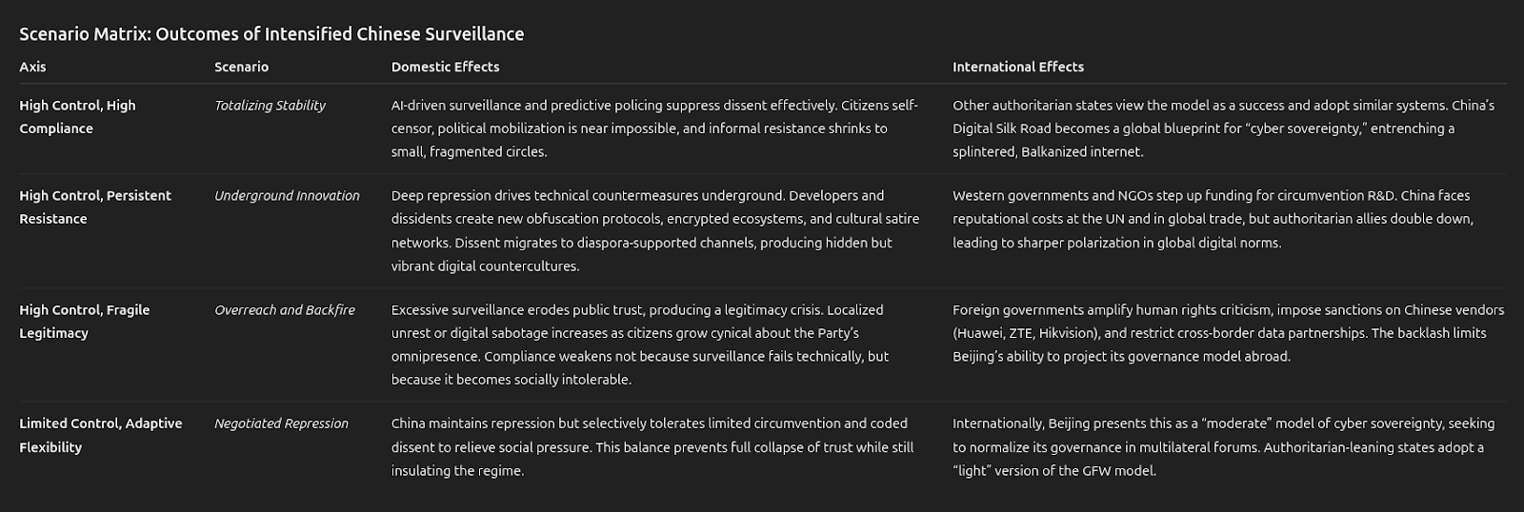Select the Deep repression domestic effects paragraph
The width and height of the screenshot is (1524, 512).
(654, 230)
